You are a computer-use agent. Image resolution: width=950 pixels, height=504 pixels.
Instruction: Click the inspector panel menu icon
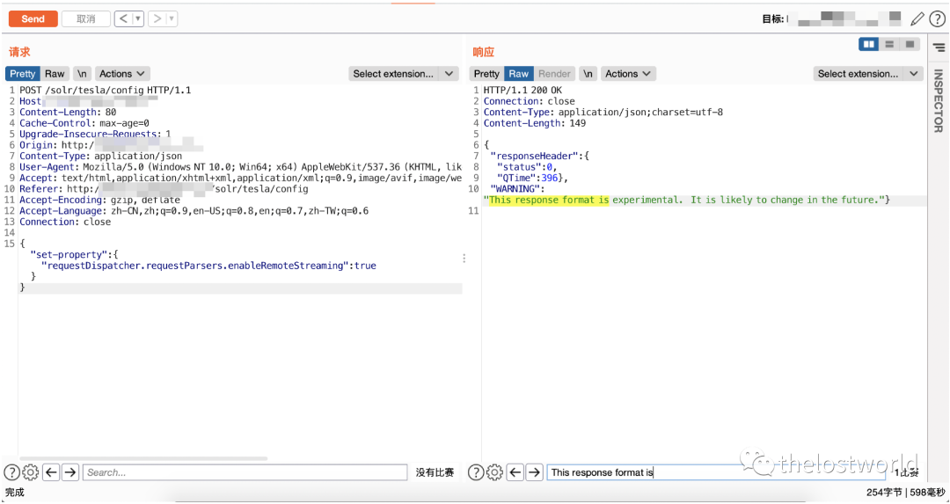(x=939, y=47)
